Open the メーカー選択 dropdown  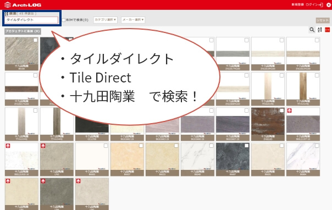[x=133, y=20]
